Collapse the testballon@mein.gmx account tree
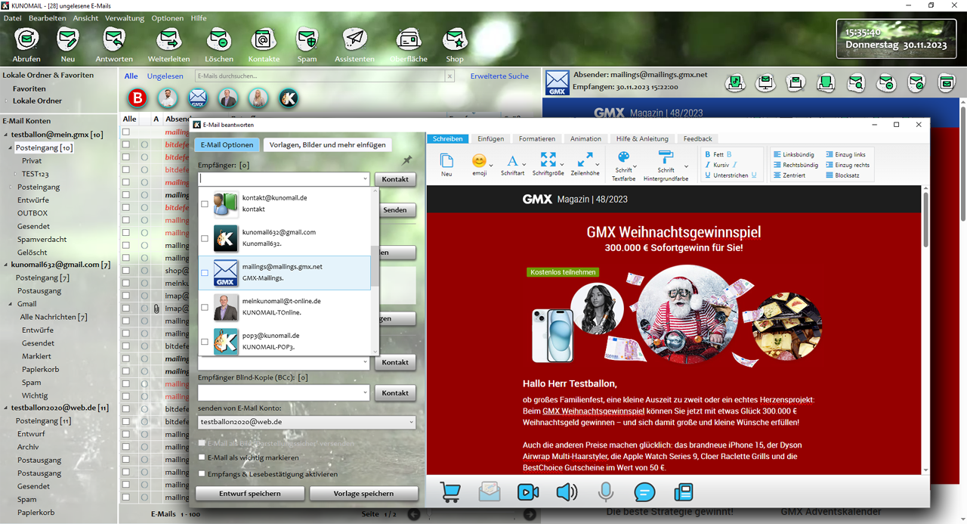Viewport: 967px width, 524px height. [5, 135]
